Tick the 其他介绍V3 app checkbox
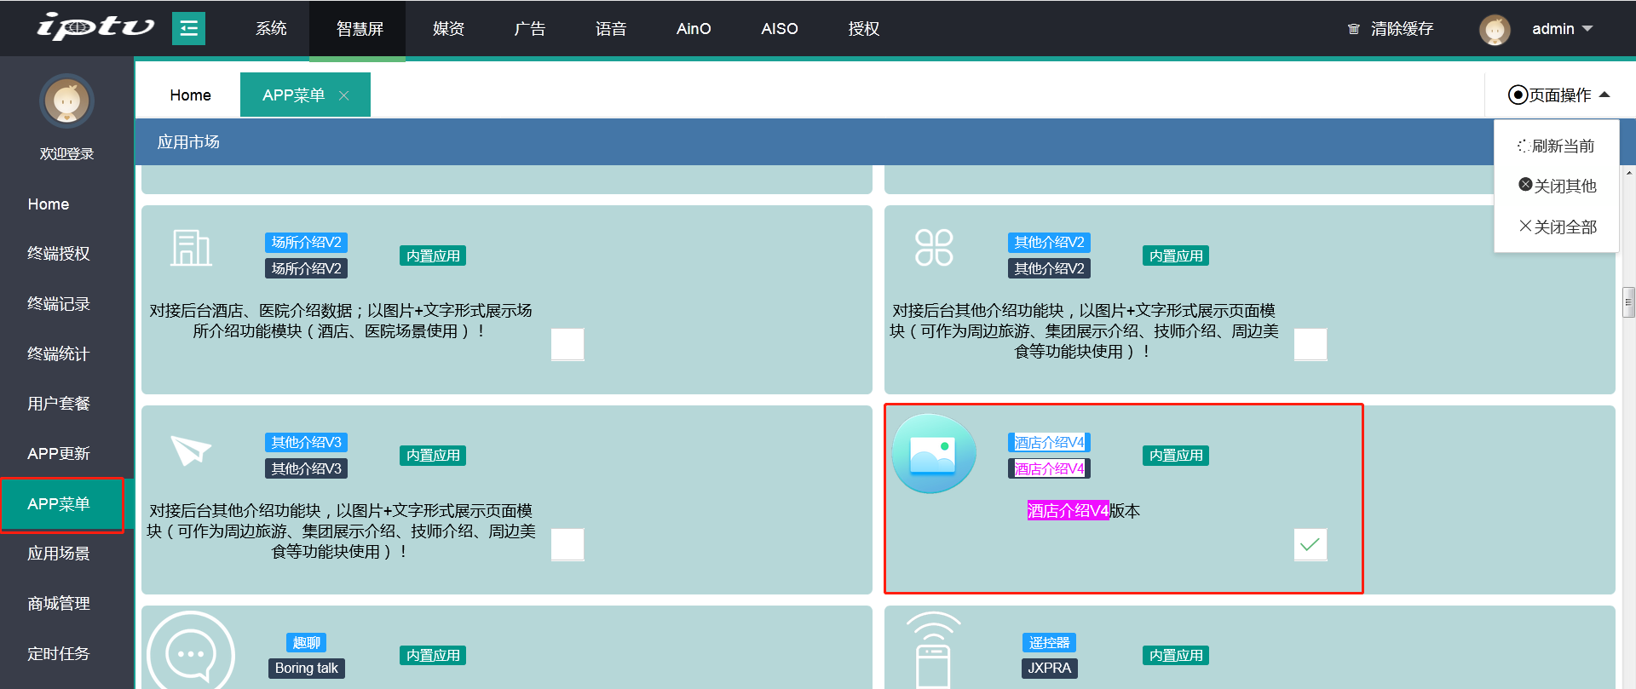The image size is (1636, 689). point(567,544)
